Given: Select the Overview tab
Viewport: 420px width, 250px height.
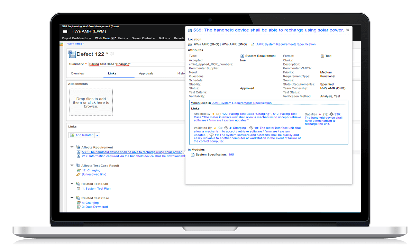Looking at the screenshot, I should tap(77, 73).
